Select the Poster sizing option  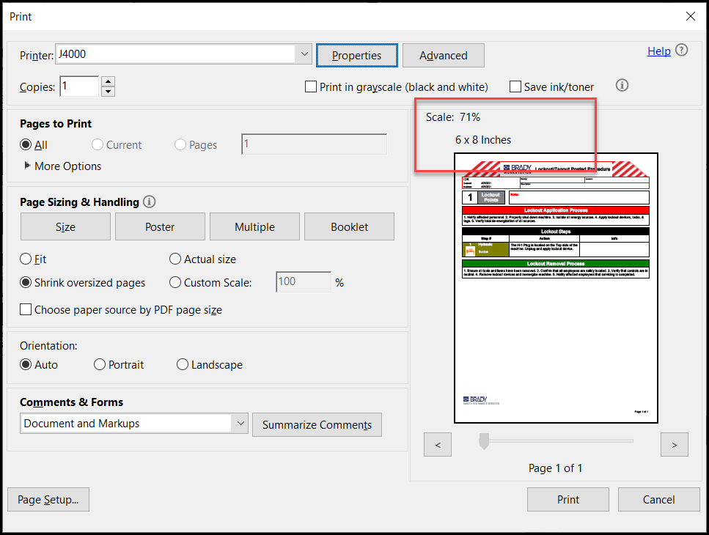pyautogui.click(x=160, y=227)
